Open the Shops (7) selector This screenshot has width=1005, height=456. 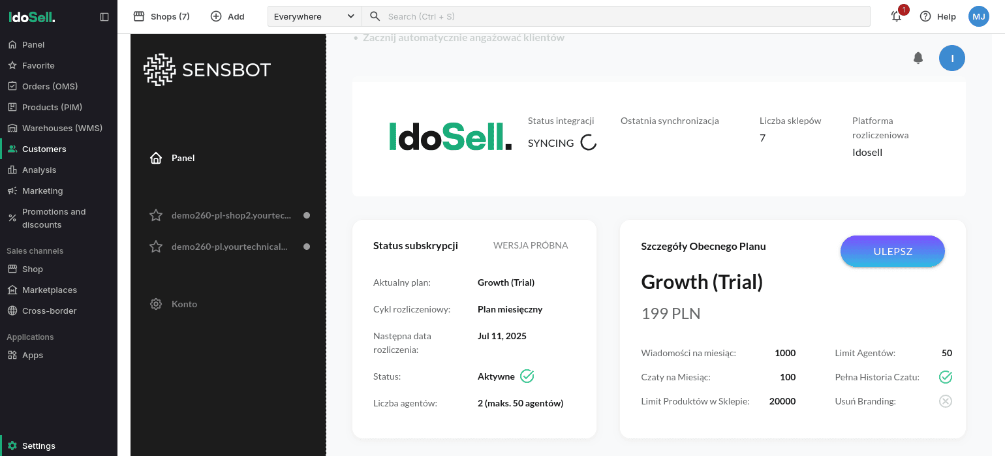161,16
